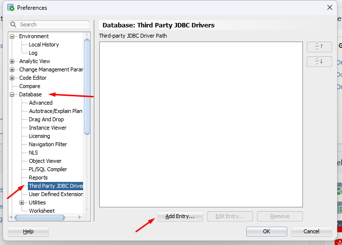Click the move entry up icon button

pos(320,47)
